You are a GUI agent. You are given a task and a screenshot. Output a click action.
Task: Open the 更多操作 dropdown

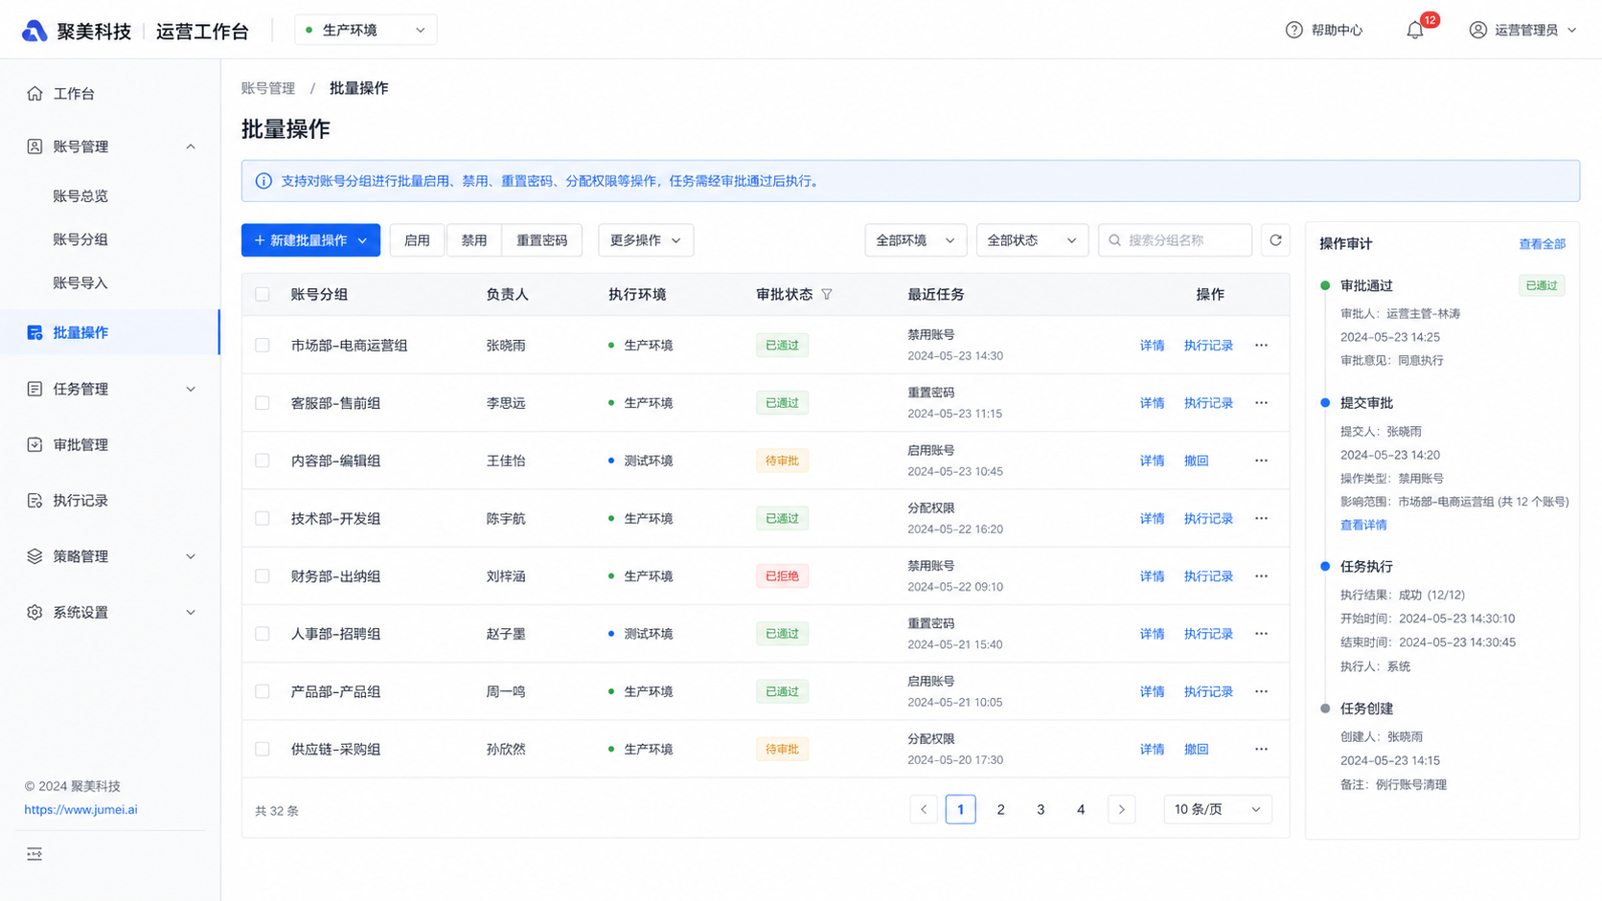pos(645,240)
